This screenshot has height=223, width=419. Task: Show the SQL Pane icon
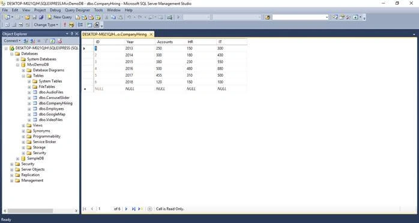(21, 25)
